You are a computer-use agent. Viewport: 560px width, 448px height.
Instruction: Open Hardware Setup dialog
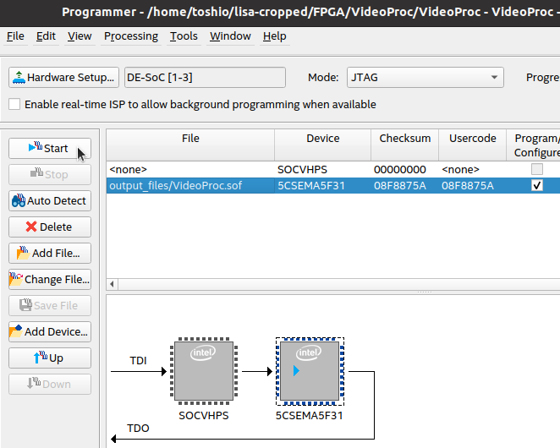point(63,78)
